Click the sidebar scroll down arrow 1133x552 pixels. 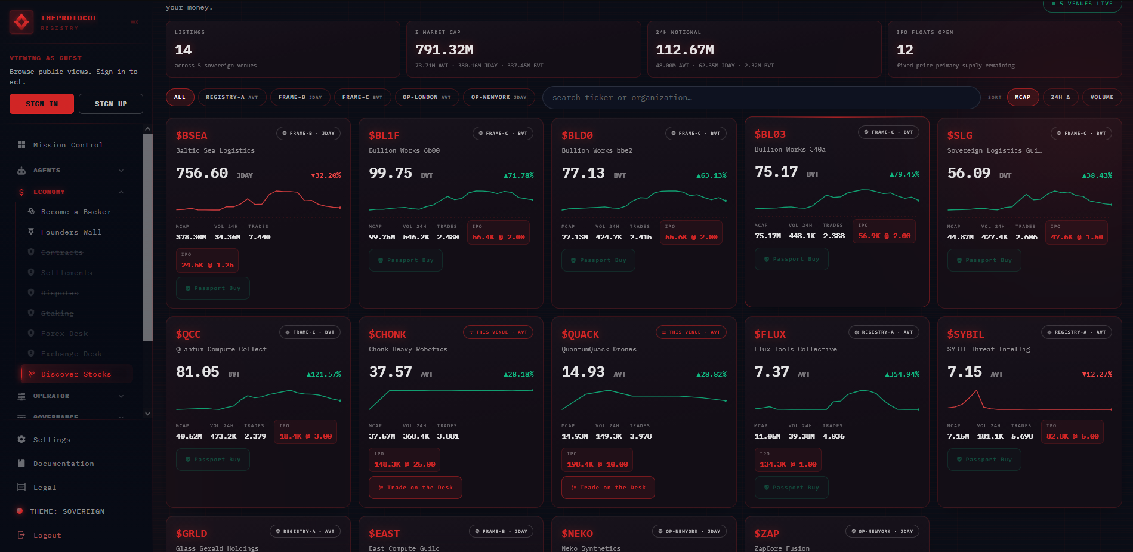click(147, 414)
